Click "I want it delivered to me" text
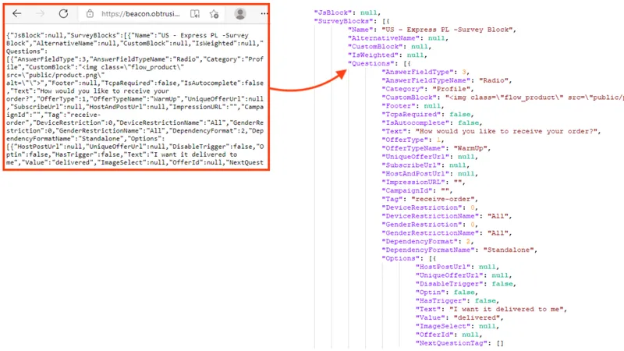This screenshot has width=624, height=351. tap(505, 309)
